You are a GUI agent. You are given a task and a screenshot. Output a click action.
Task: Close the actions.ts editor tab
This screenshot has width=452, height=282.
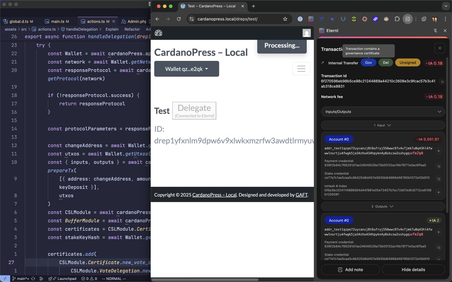(x=113, y=21)
